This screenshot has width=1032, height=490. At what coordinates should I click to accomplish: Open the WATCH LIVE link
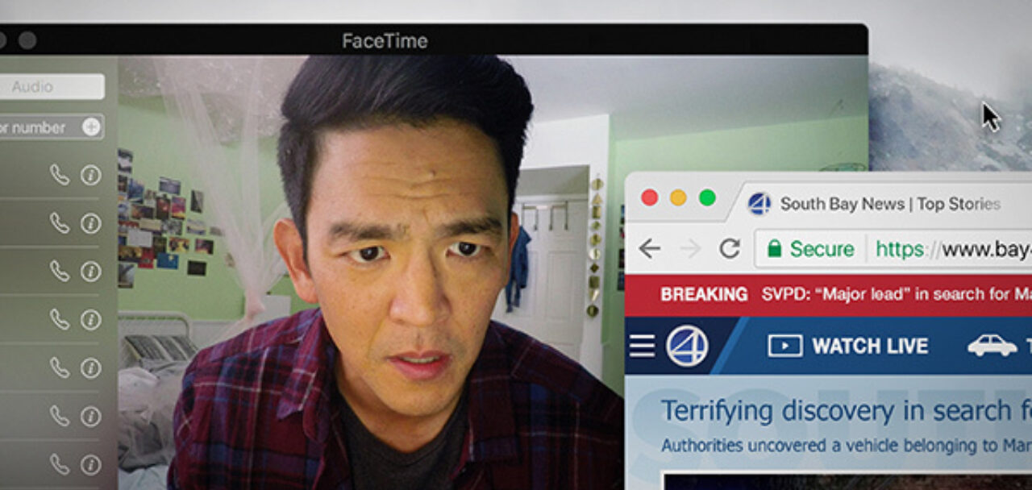click(870, 347)
